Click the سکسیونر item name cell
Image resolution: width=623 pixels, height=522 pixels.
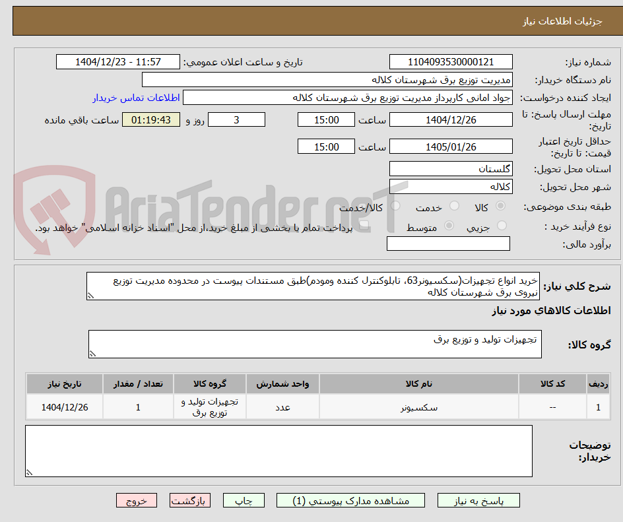(x=419, y=407)
